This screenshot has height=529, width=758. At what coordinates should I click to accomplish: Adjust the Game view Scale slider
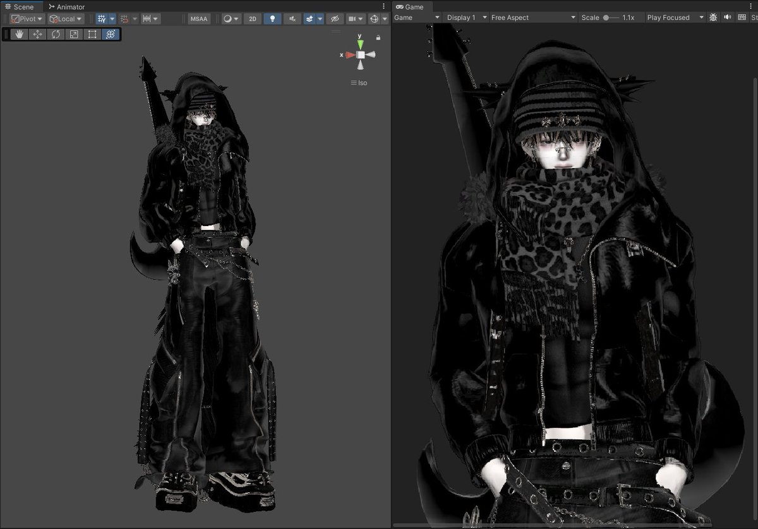[611, 18]
